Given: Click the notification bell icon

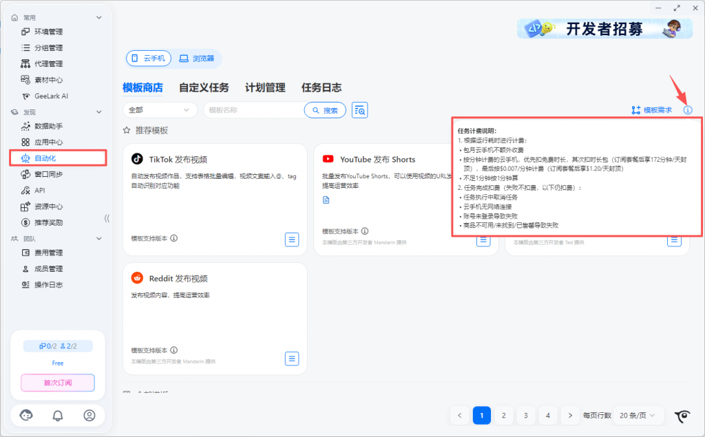Looking at the screenshot, I should click(58, 415).
